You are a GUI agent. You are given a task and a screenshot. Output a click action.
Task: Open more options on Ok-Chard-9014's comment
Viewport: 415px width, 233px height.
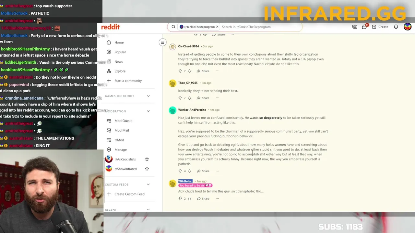[x=217, y=71]
